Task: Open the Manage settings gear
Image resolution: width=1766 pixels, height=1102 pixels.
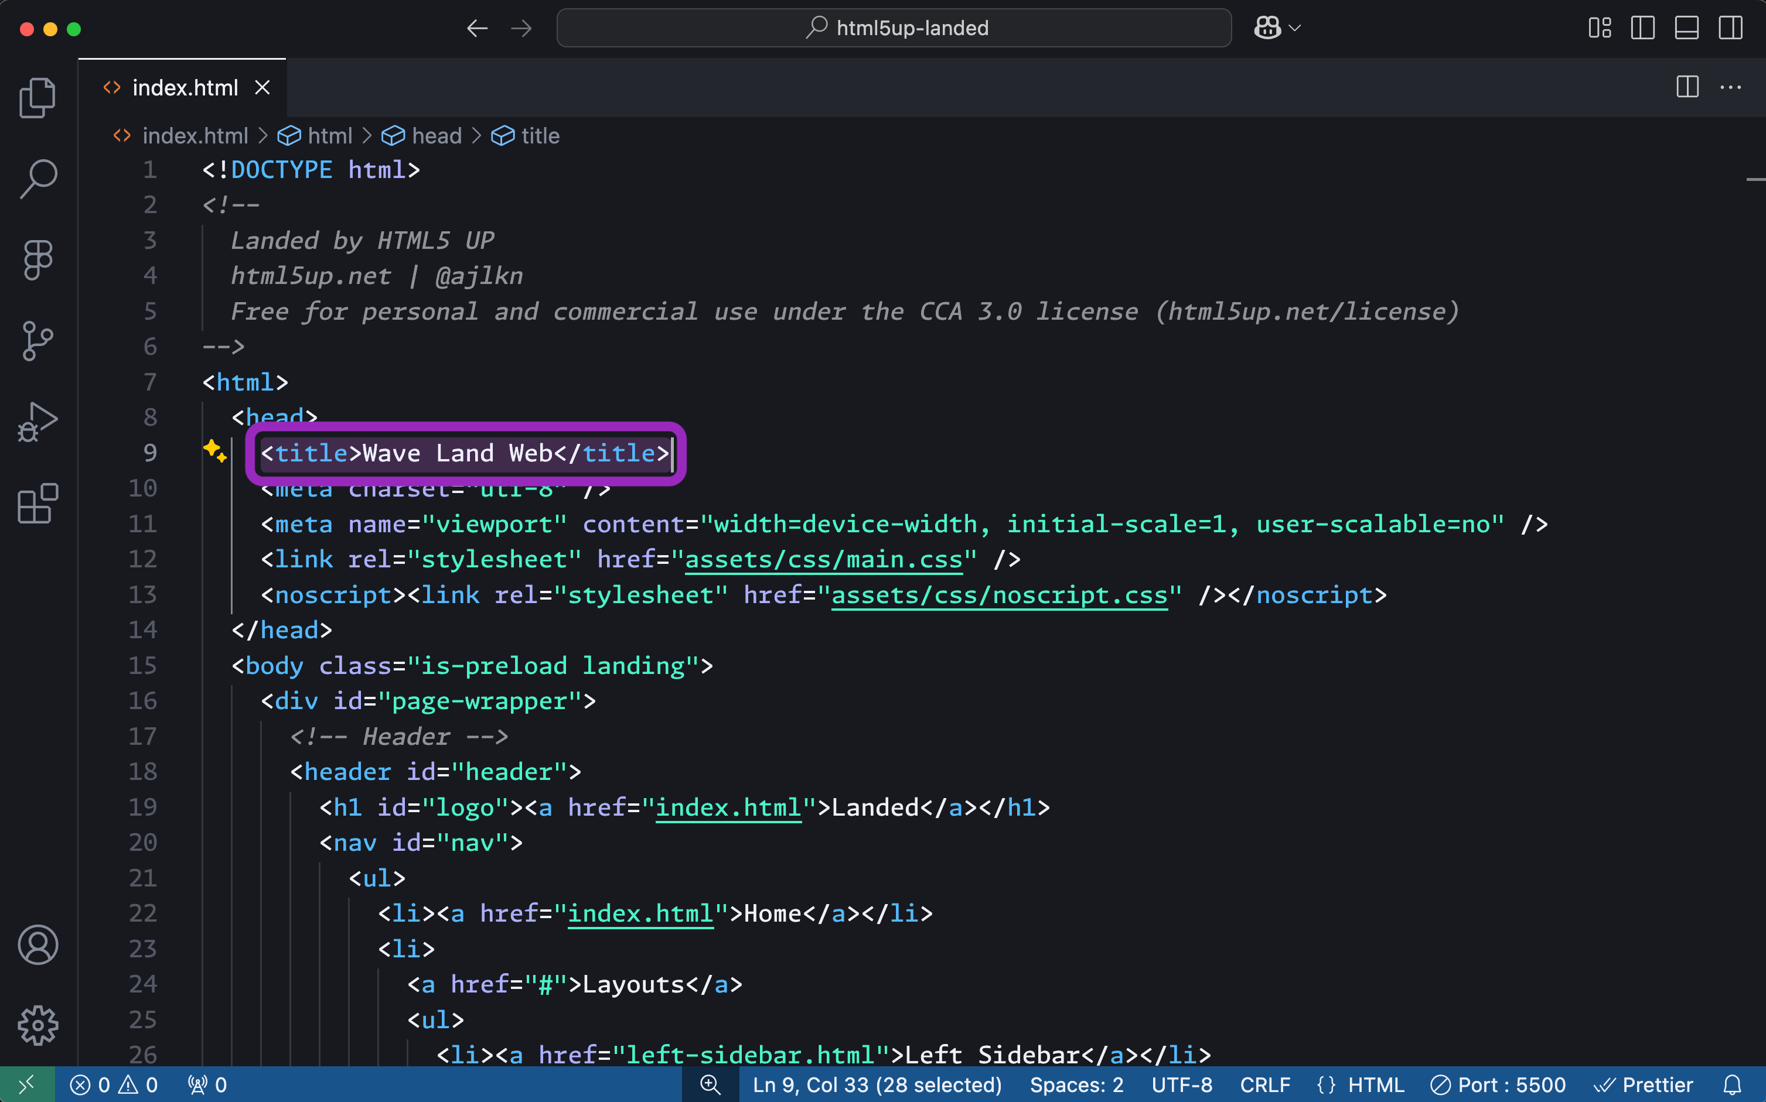Action: tap(38, 1025)
